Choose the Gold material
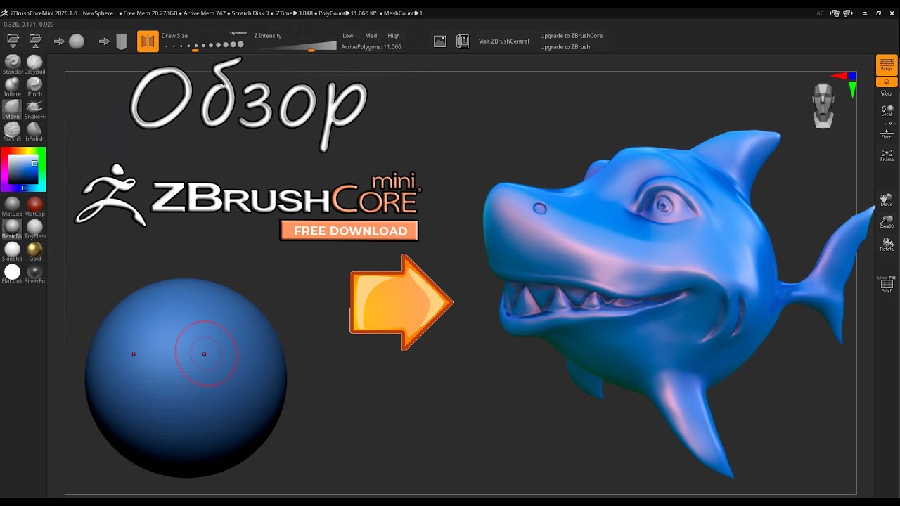This screenshot has height=506, width=900. [34, 251]
